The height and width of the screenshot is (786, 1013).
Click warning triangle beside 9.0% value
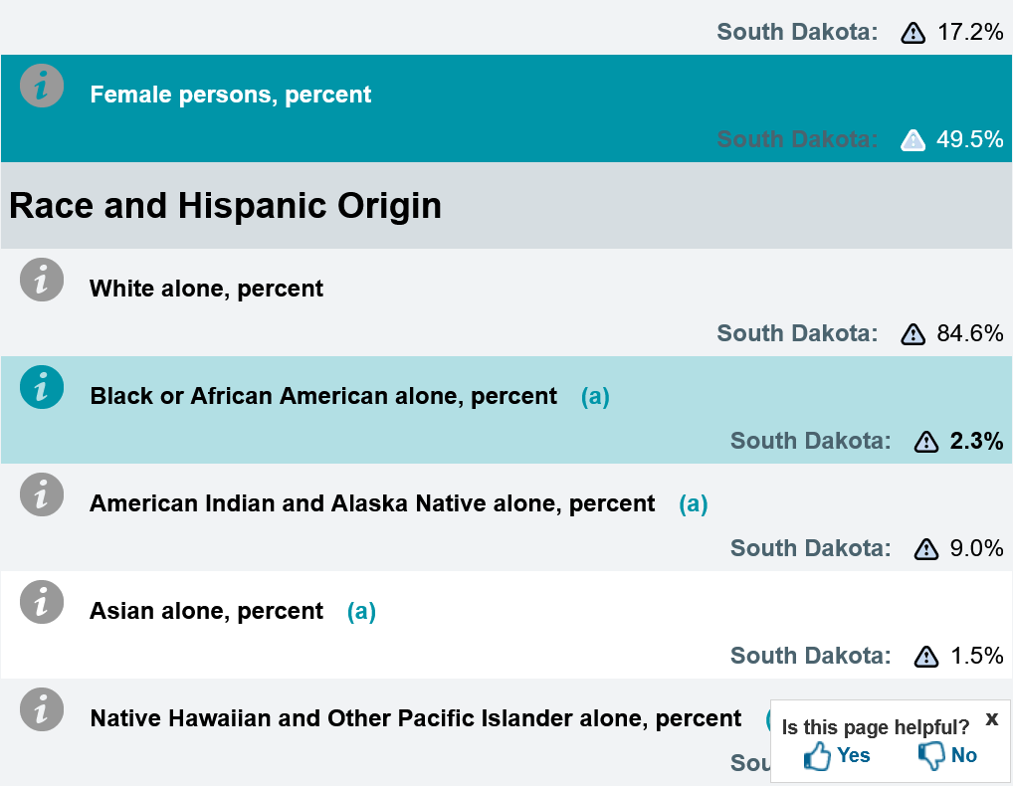[926, 548]
